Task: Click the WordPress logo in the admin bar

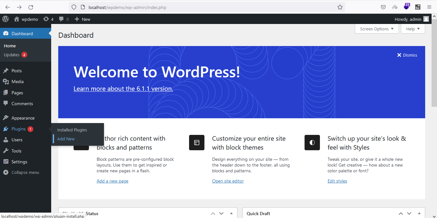Action: pos(5,19)
